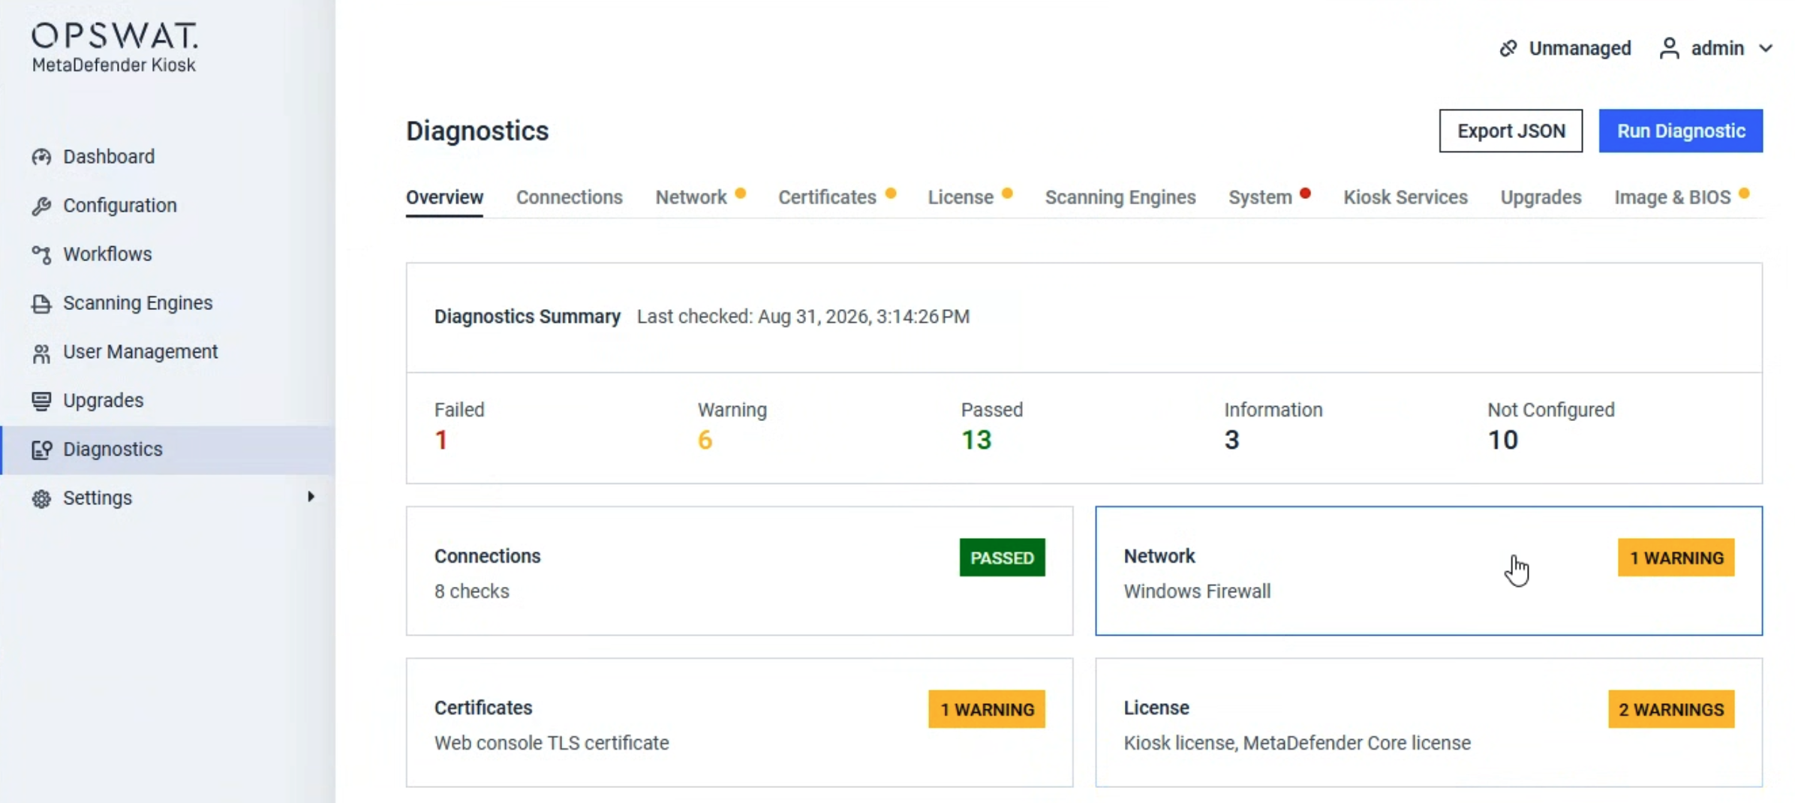Click the Passed count of 13
The height and width of the screenshot is (803, 1795).
[x=976, y=440]
